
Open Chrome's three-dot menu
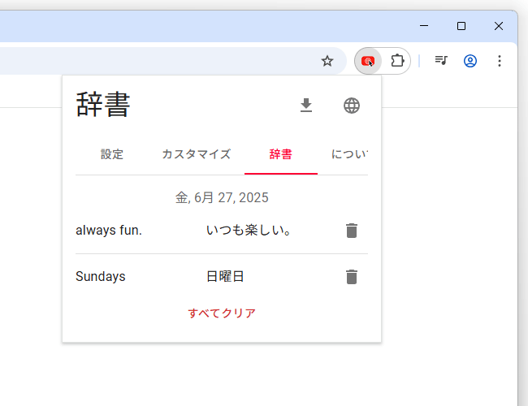(x=500, y=61)
